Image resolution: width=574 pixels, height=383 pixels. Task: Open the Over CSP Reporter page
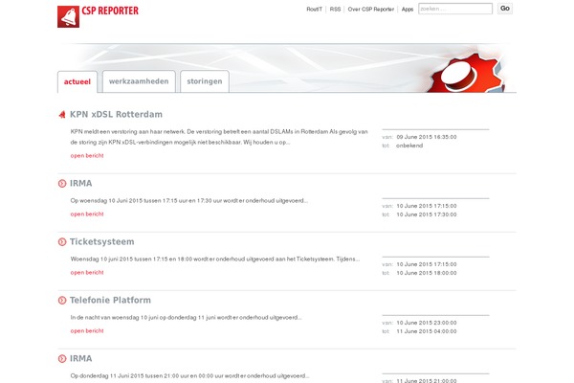coord(371,10)
